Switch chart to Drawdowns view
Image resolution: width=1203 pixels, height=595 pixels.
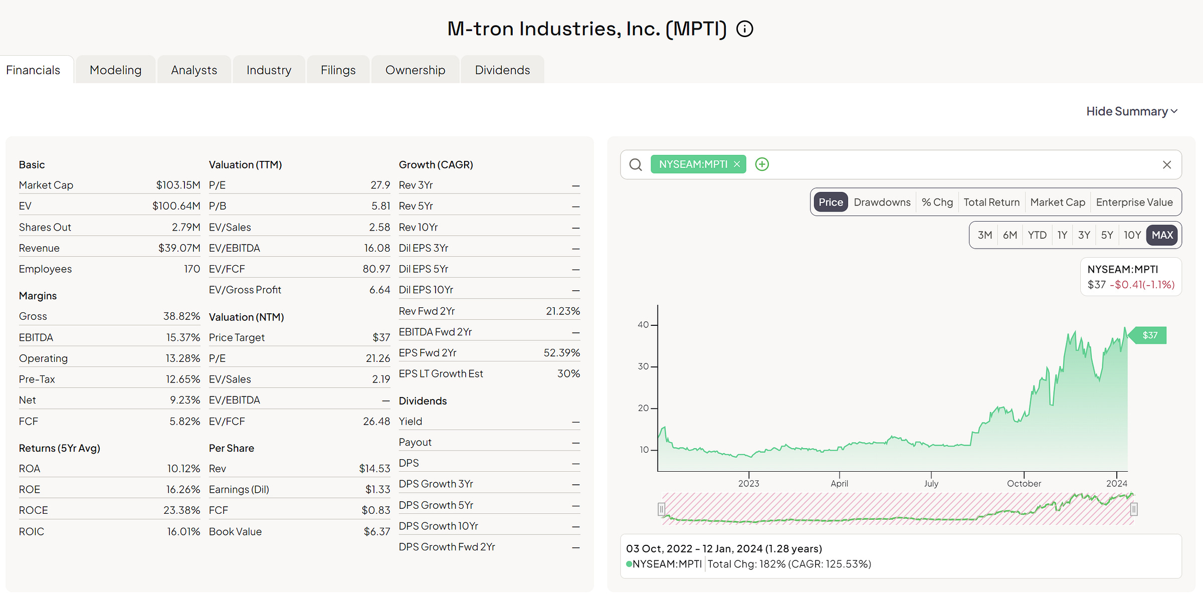coord(882,202)
